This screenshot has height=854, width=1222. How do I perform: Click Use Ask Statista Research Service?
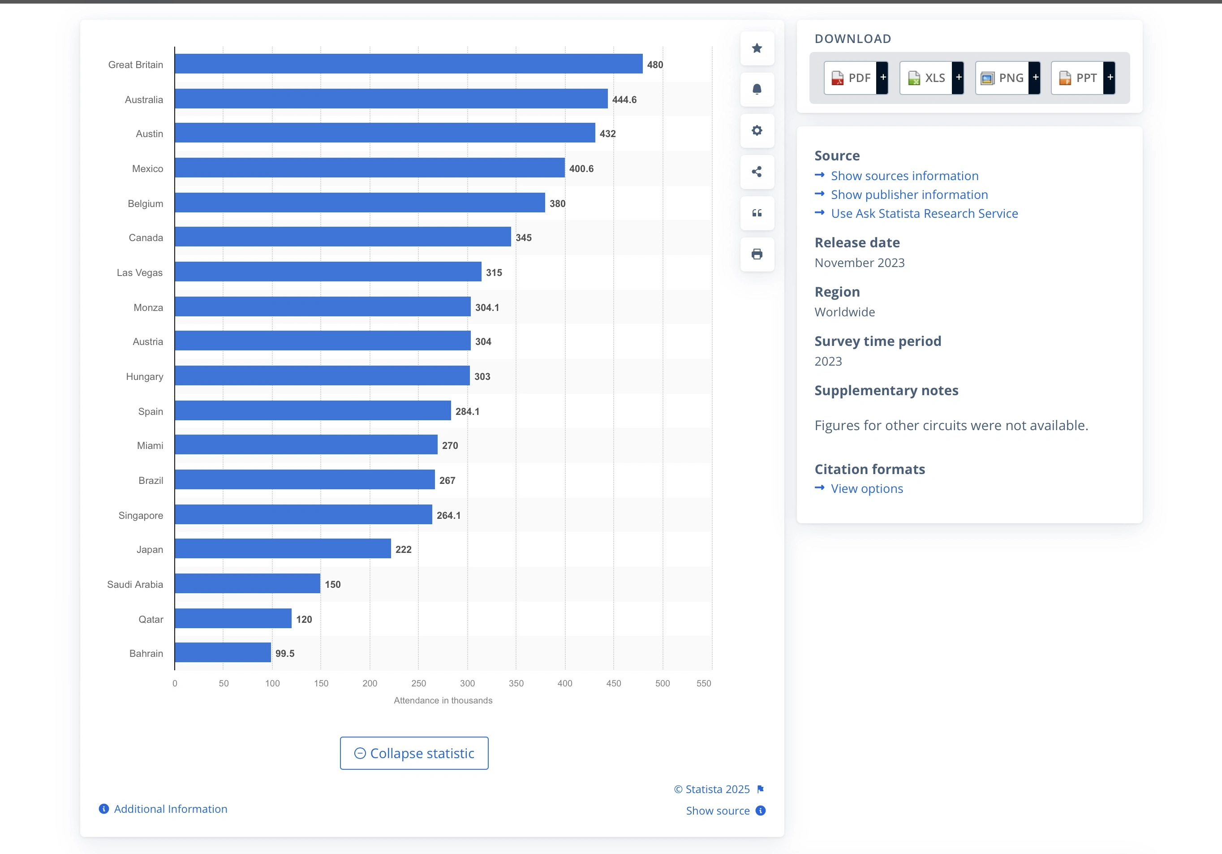(x=924, y=213)
